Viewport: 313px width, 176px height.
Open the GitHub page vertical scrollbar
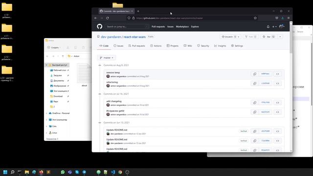(x=291, y=38)
